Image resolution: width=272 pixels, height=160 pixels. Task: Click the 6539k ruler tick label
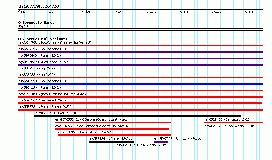click(x=53, y=12)
